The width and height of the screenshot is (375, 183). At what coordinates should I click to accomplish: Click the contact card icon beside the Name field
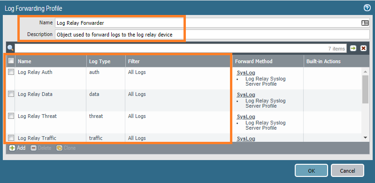coord(365,23)
